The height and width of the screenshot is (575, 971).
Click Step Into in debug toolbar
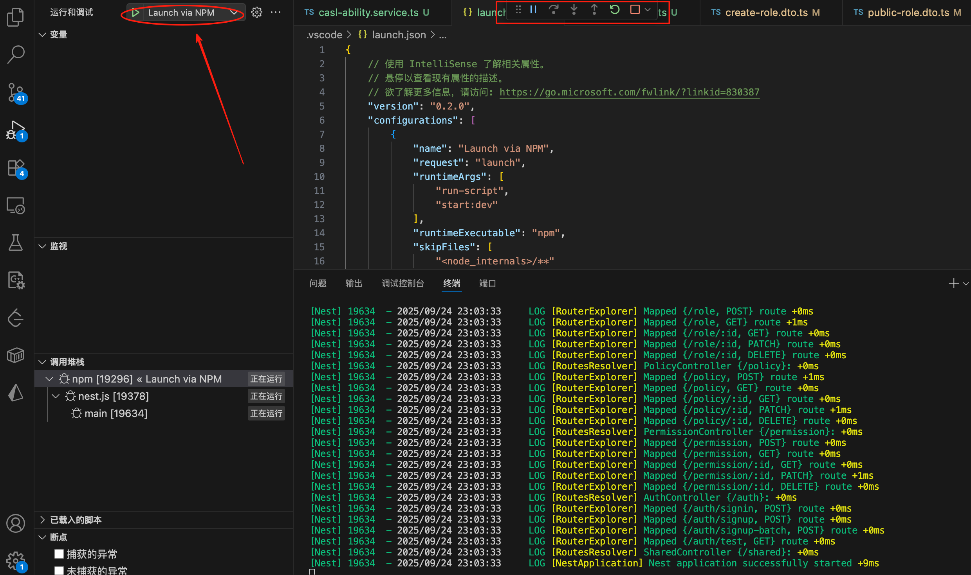(574, 9)
